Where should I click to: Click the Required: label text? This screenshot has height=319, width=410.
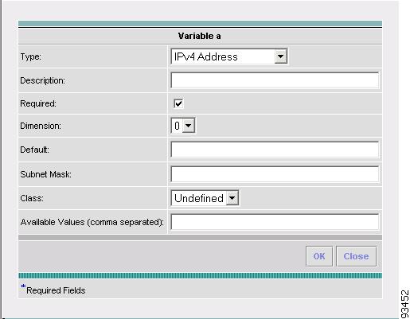tap(38, 103)
